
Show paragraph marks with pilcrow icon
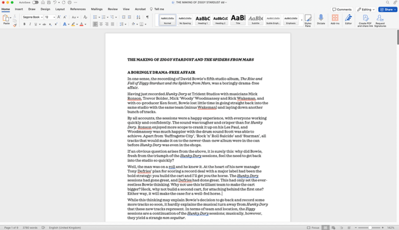point(148,17)
